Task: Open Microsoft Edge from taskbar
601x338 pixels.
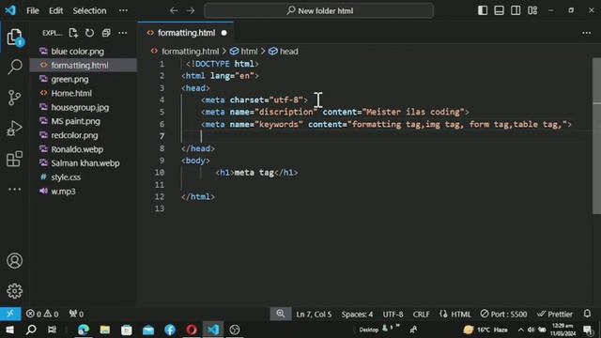Action: (x=84, y=330)
